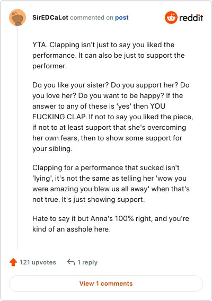Upvote with the orange arrow icon
Screen dimensions: 212x301
click(x=13, y=262)
